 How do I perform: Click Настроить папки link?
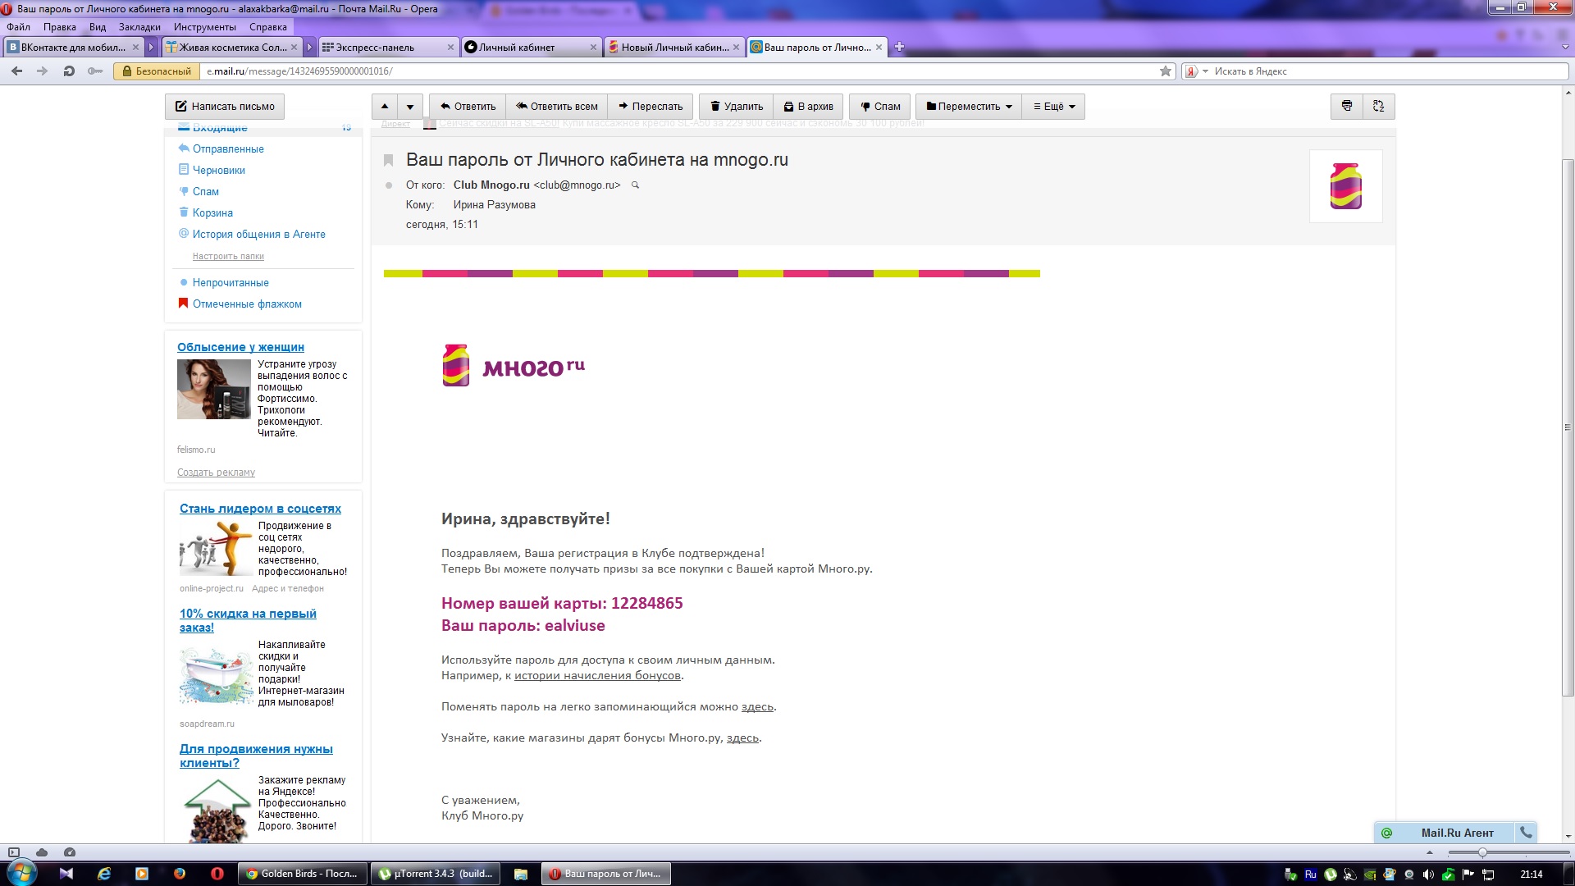tap(228, 257)
